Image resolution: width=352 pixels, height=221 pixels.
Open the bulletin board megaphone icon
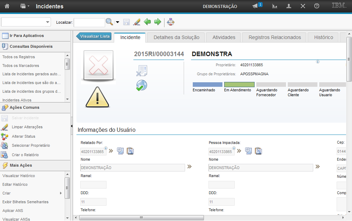(255, 6)
